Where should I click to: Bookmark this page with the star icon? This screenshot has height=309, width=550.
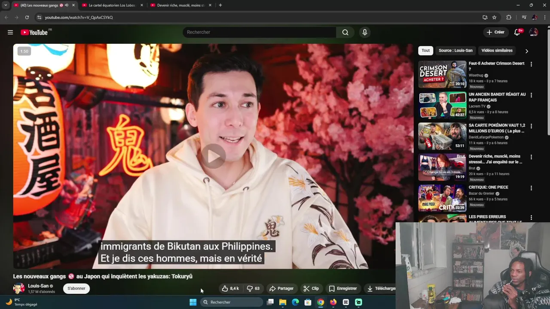point(494,17)
